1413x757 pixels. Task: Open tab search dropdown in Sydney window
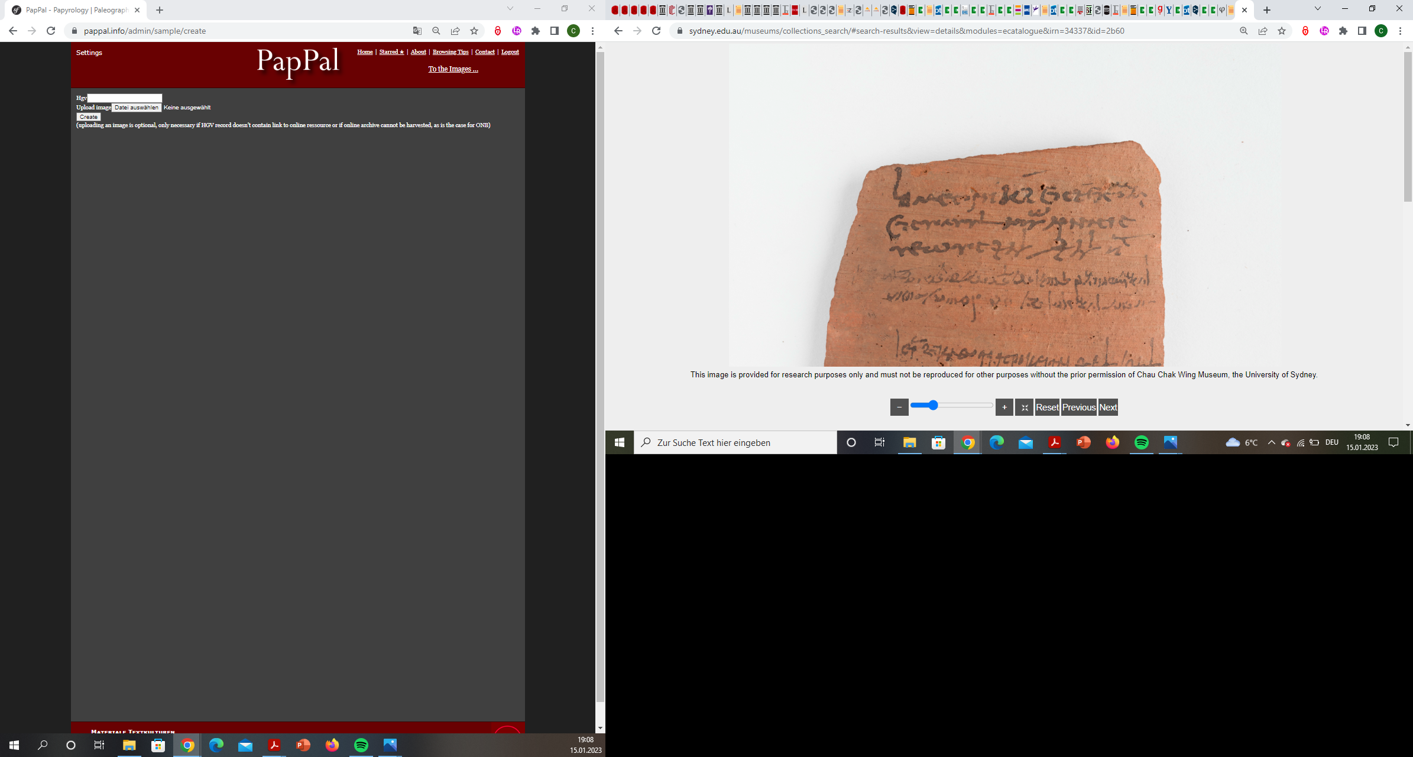[x=1318, y=9]
